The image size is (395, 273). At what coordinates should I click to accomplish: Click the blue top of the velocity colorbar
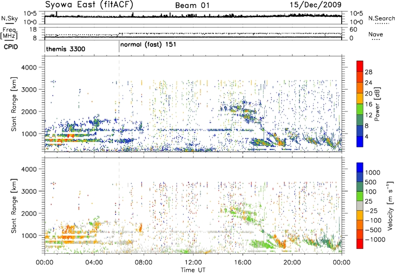tap(360, 168)
